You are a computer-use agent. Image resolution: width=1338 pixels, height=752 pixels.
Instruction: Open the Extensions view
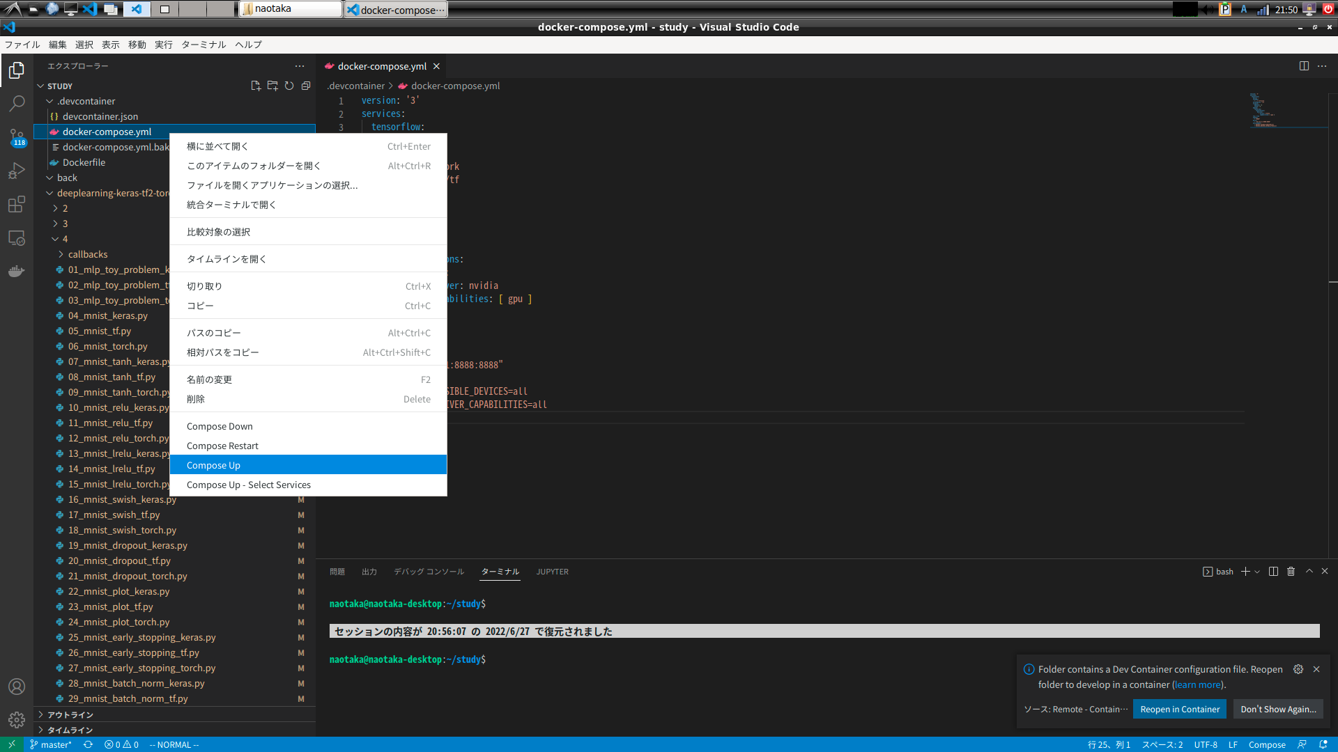17,204
